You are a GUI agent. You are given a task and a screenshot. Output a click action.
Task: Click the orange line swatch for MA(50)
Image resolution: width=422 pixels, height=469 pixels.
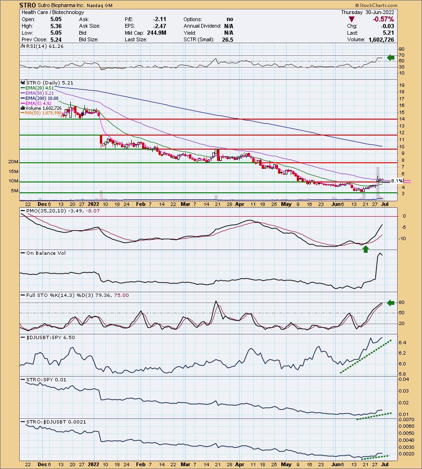(23, 113)
